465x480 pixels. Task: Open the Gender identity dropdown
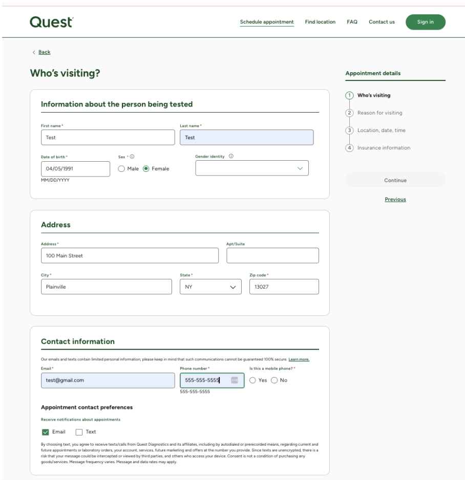tap(252, 168)
